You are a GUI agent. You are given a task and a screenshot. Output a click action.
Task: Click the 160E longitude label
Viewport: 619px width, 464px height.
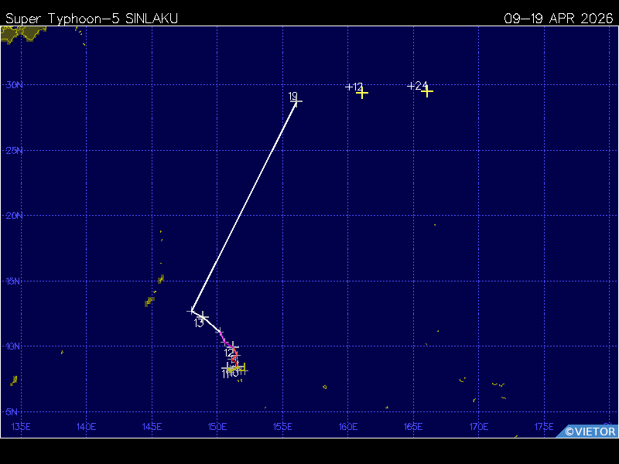348,427
